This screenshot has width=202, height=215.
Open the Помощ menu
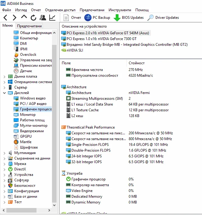pyautogui.click(x=142, y=10)
